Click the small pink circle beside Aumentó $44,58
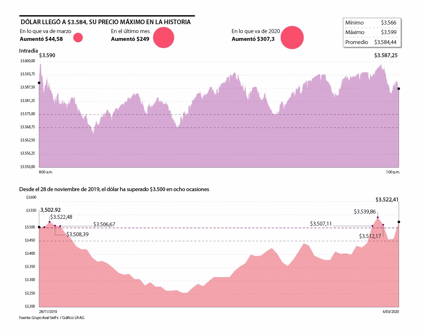Image resolution: width=426 pixels, height=335 pixels. tap(78, 37)
